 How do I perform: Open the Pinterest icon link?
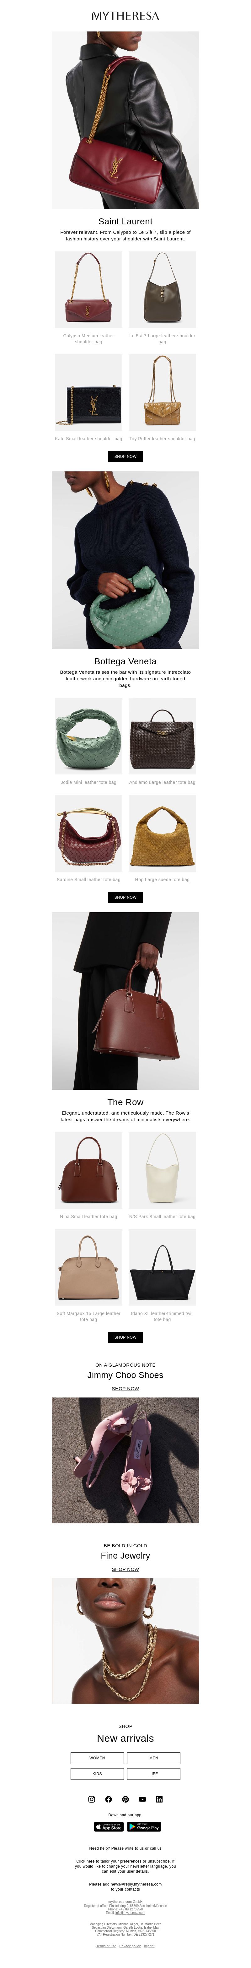pos(125,1799)
